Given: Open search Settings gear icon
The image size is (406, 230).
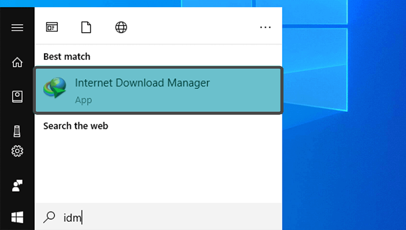Looking at the screenshot, I should (17, 151).
